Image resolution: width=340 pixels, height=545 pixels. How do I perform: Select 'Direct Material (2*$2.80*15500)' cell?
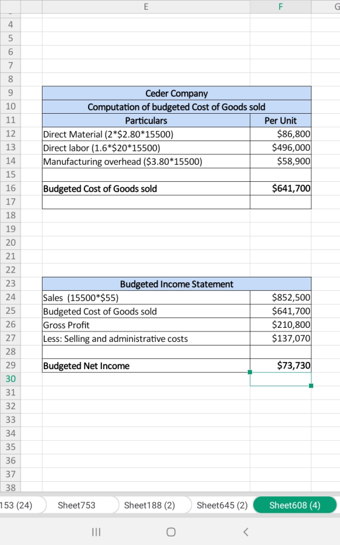(x=146, y=134)
